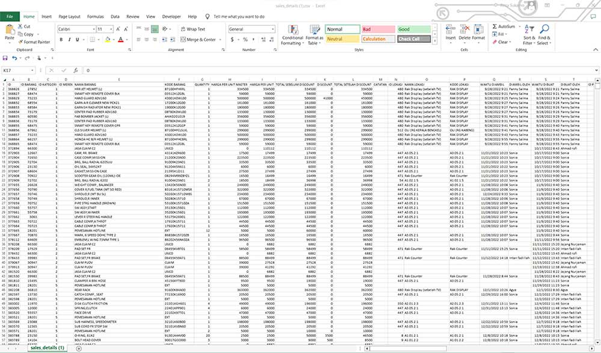Align text right
The image size is (601, 353).
pos(155,40)
